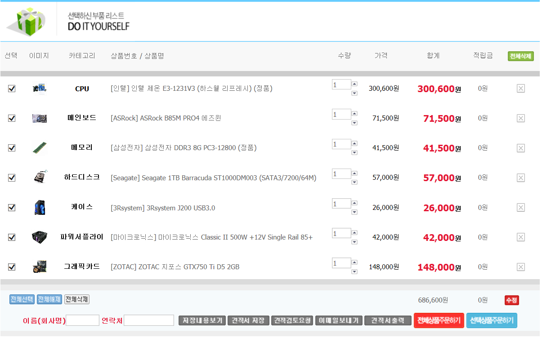The height and width of the screenshot is (338, 542).
Task: Click 이메일보내기 send email button
Action: pyautogui.click(x=339, y=320)
